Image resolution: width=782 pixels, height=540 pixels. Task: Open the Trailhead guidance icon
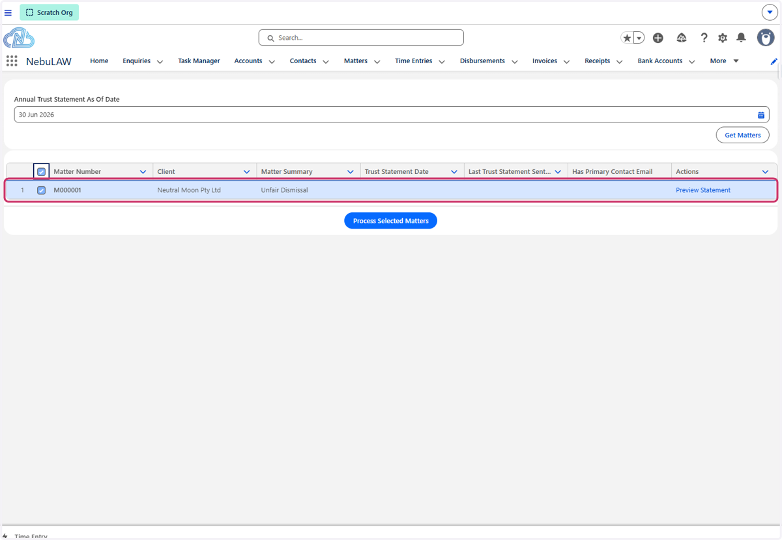point(682,38)
